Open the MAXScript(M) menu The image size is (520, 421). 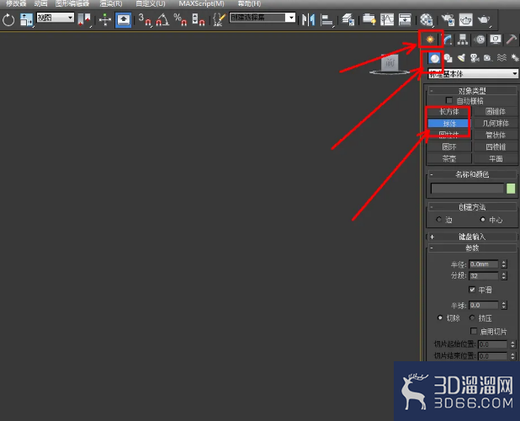[202, 3]
